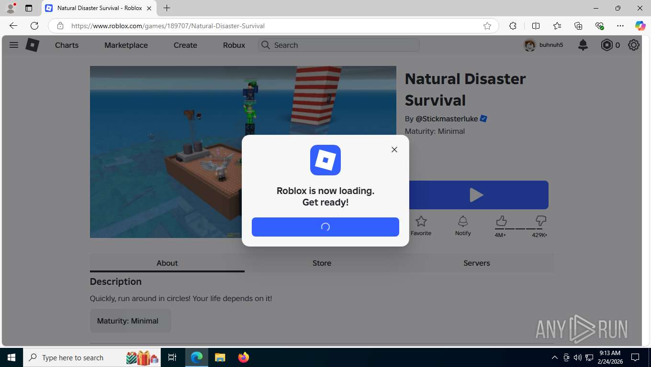Click the Roblox search field

tap(339, 45)
